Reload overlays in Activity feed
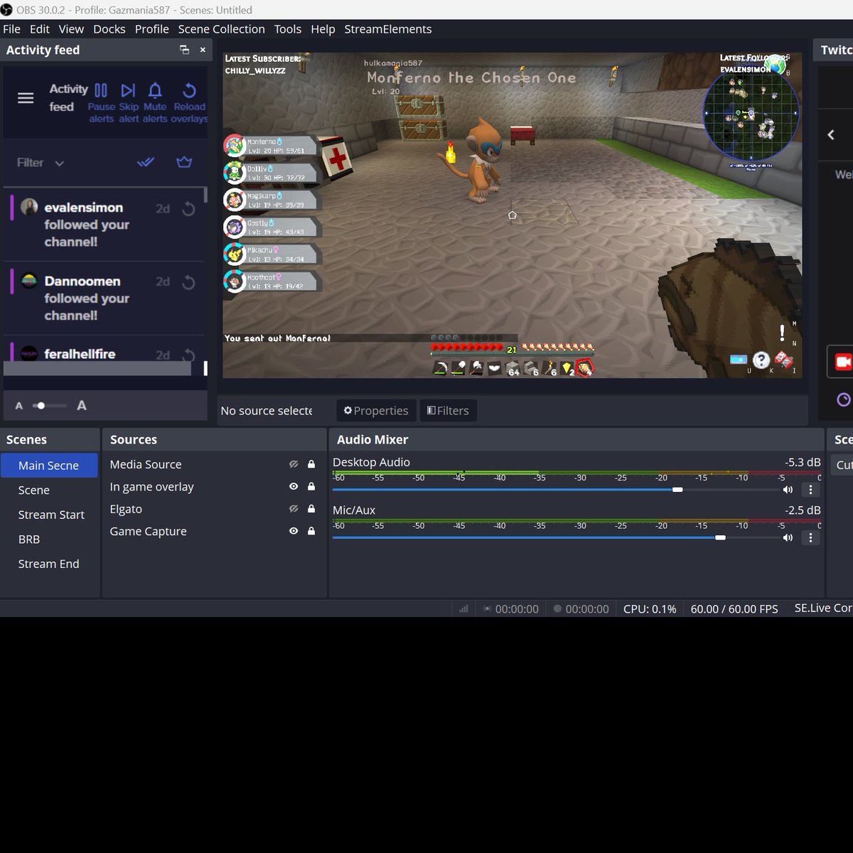Viewport: 853px width, 853px height. point(189,103)
